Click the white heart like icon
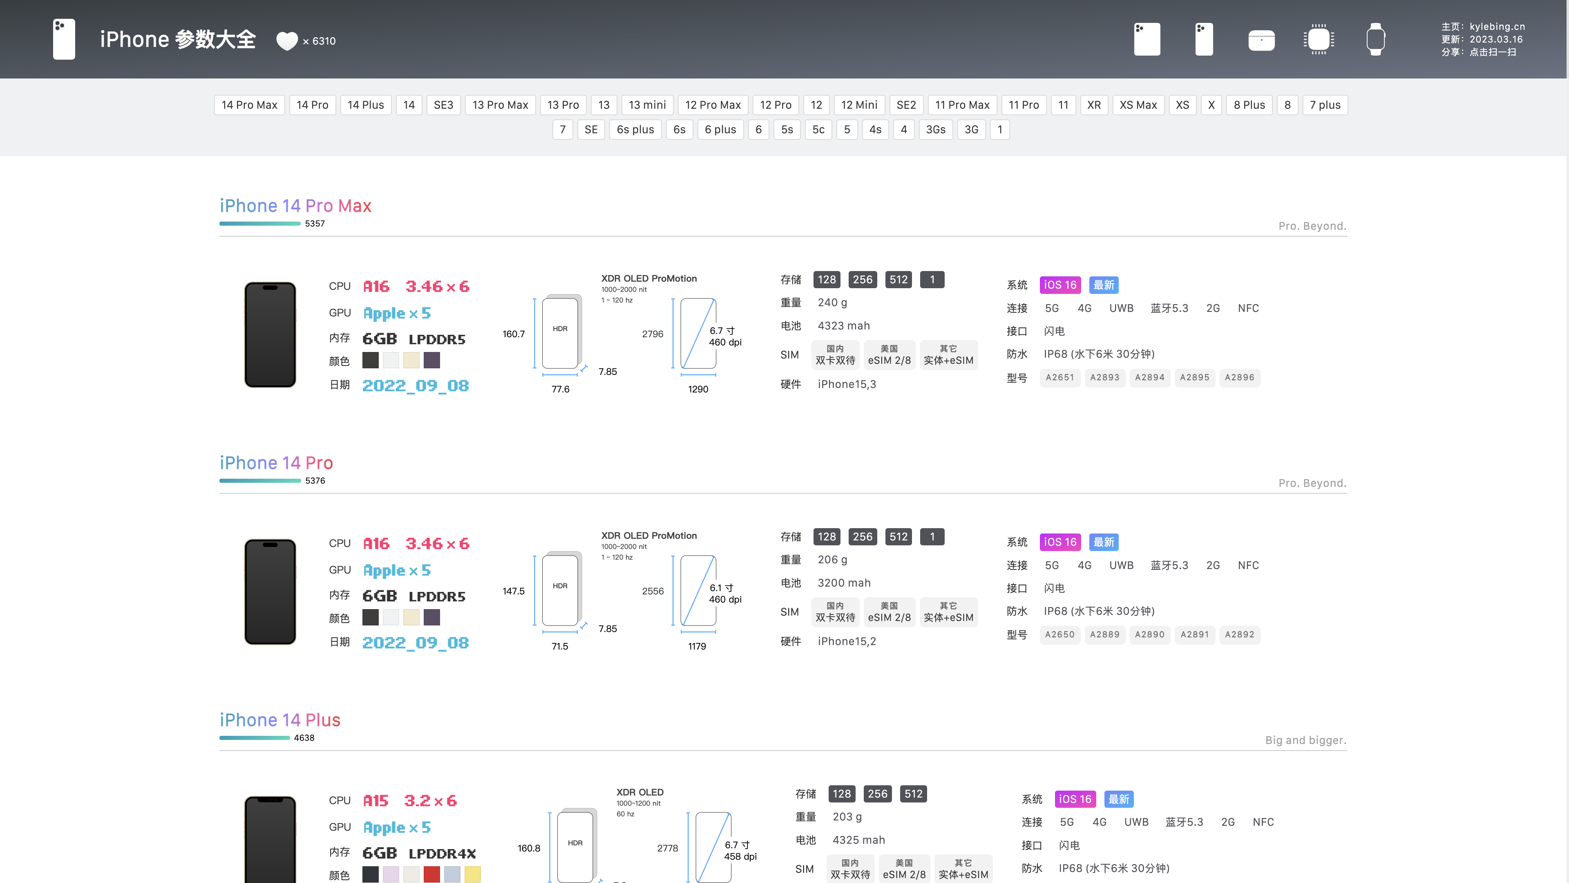Image resolution: width=1569 pixels, height=883 pixels. coord(287,41)
